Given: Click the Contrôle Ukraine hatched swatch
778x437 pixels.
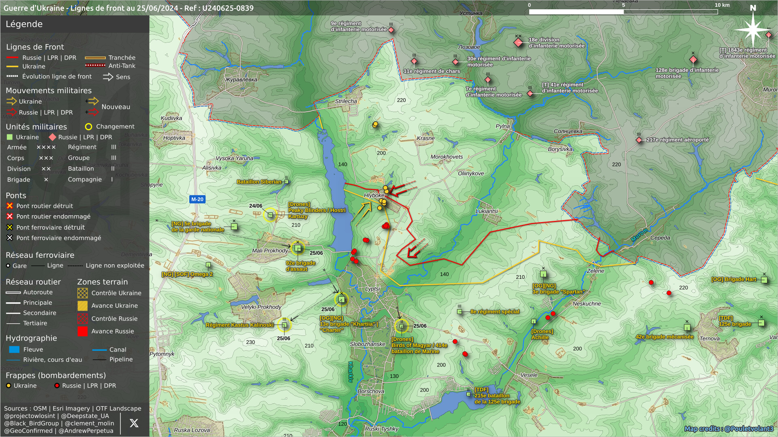Looking at the screenshot, I should [83, 293].
